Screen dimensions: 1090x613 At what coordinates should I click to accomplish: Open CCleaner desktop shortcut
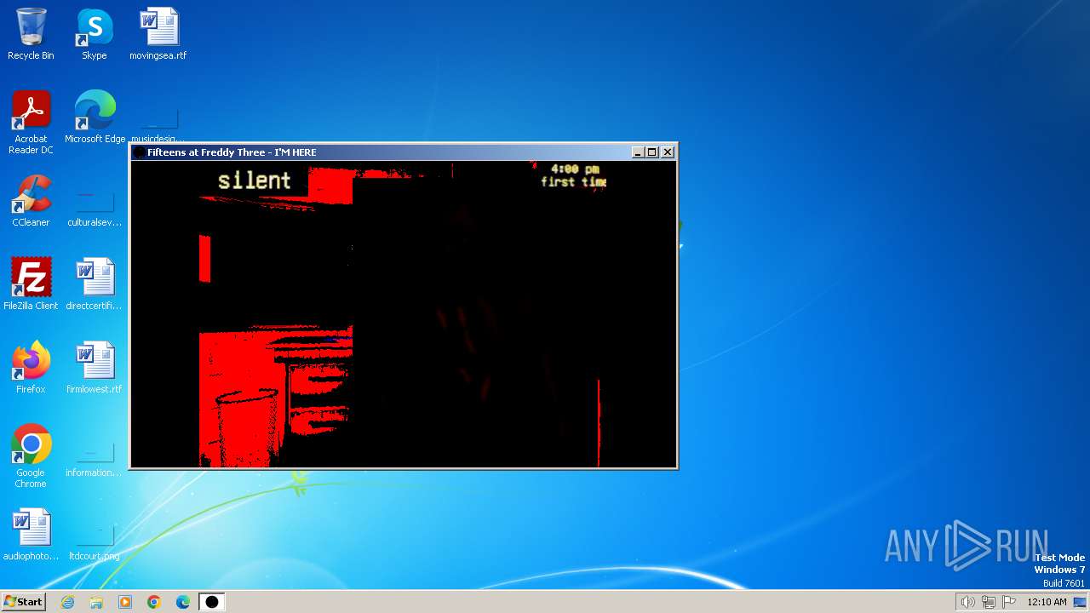pos(31,201)
